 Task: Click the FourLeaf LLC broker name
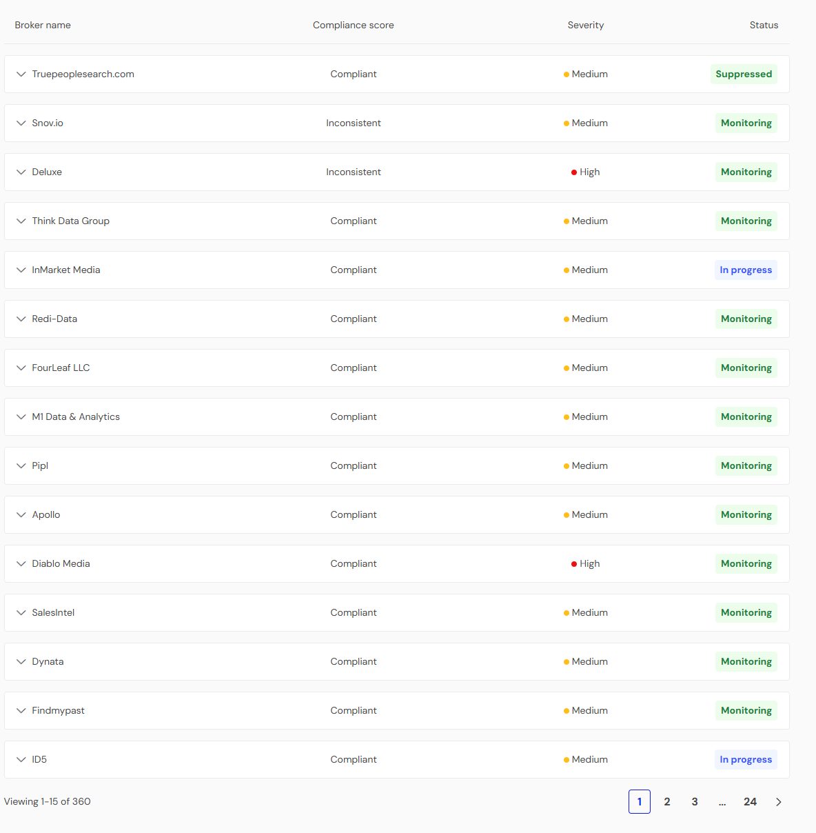(x=61, y=368)
